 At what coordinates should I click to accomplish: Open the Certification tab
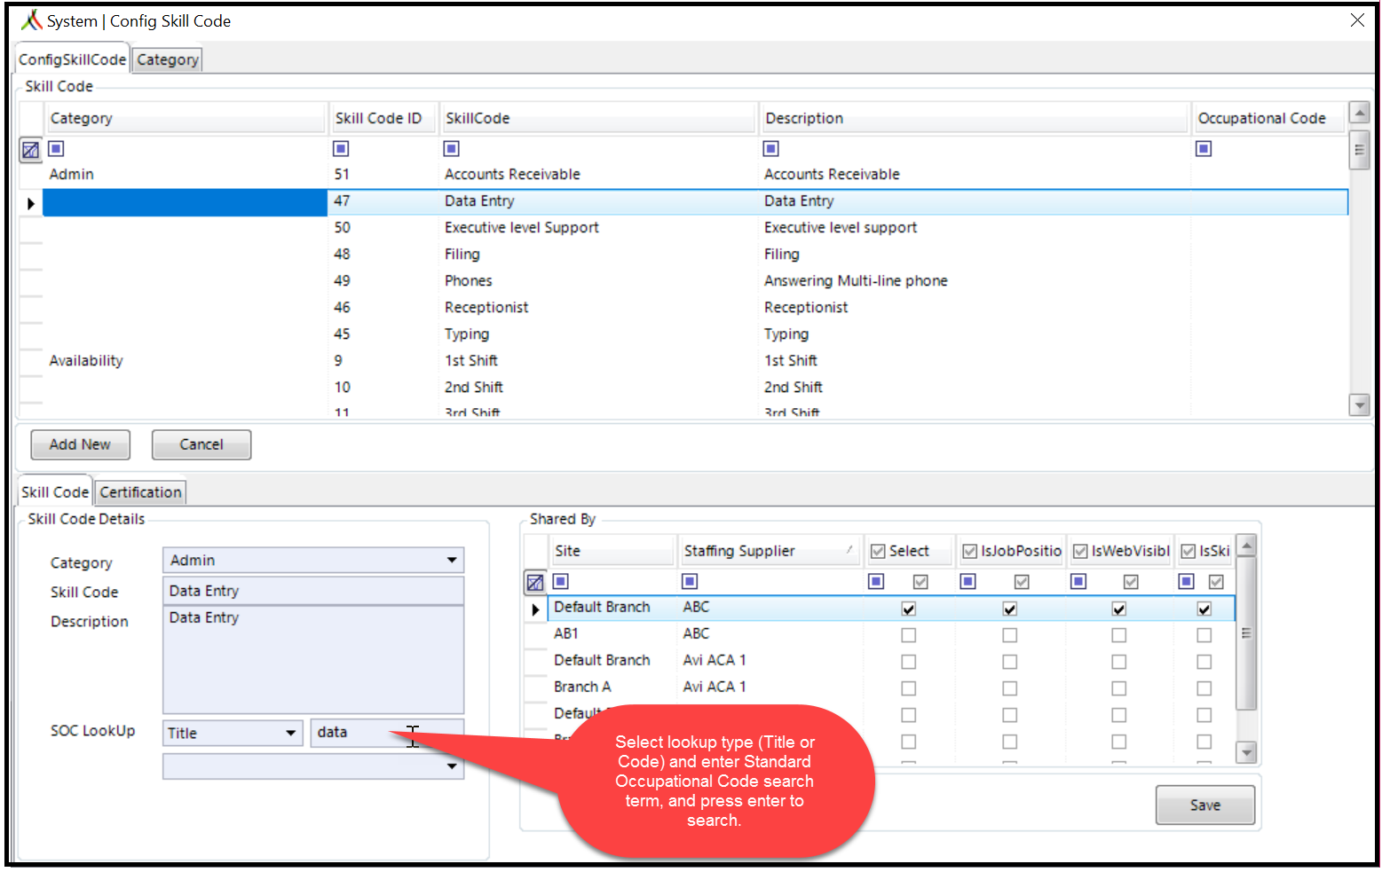coord(140,492)
